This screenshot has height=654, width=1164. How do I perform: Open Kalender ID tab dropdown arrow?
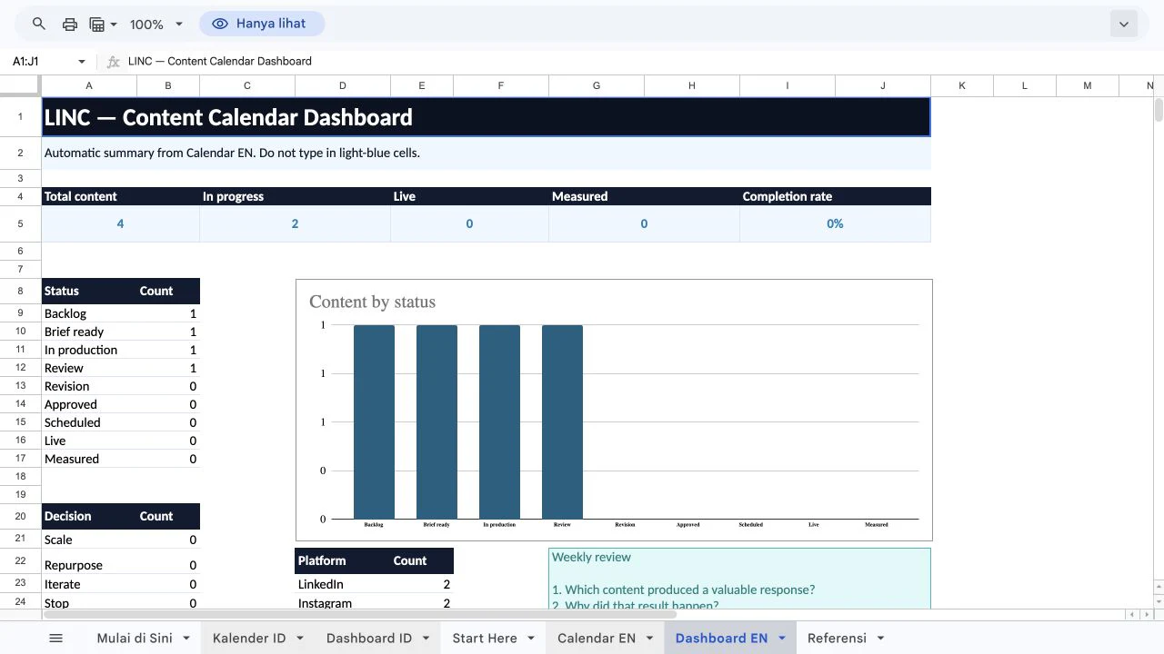[x=300, y=639]
